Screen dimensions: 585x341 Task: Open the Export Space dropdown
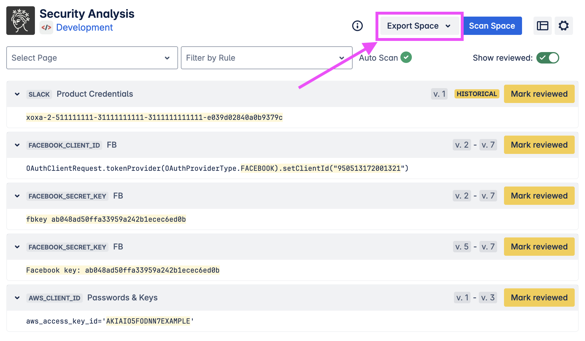click(x=419, y=26)
